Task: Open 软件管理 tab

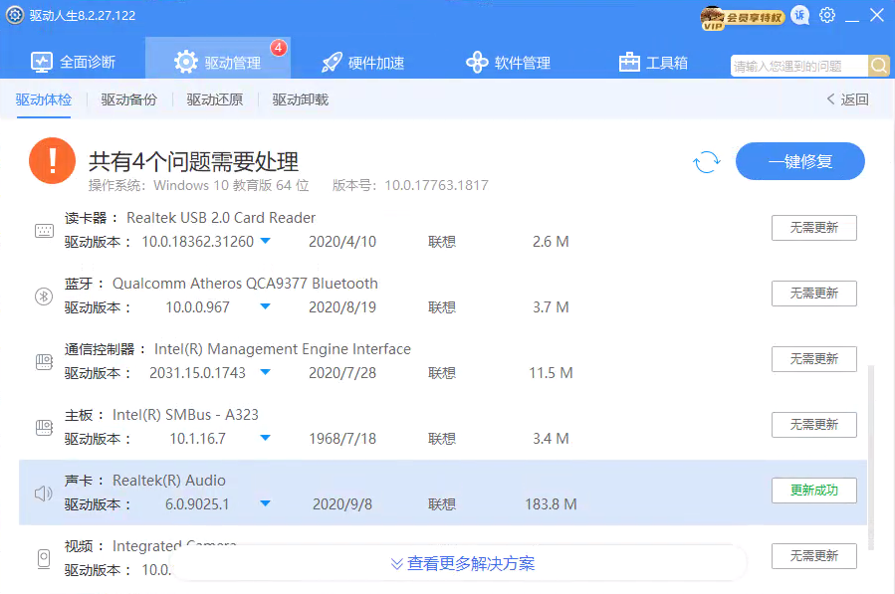Action: pyautogui.click(x=508, y=62)
